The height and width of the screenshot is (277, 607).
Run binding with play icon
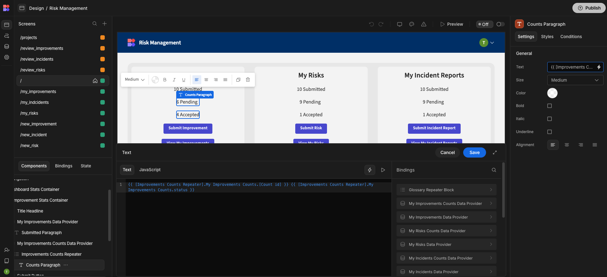click(383, 170)
